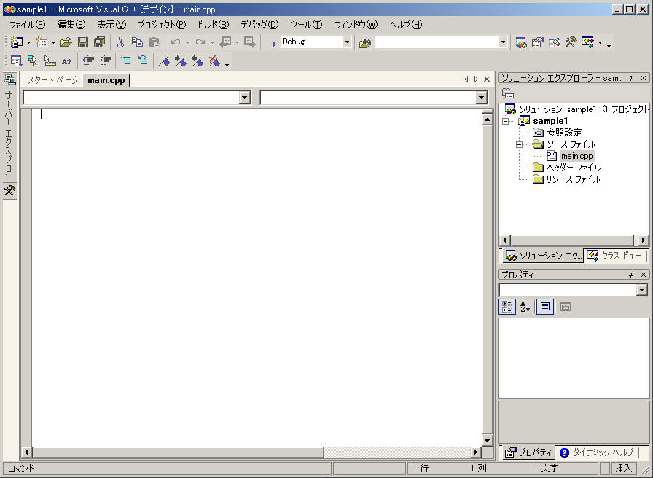Screen dimensions: 653x478
Task: Comment out selected lines icon
Action: coord(126,62)
